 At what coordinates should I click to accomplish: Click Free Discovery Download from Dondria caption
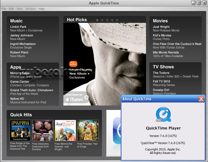(x=40, y=147)
